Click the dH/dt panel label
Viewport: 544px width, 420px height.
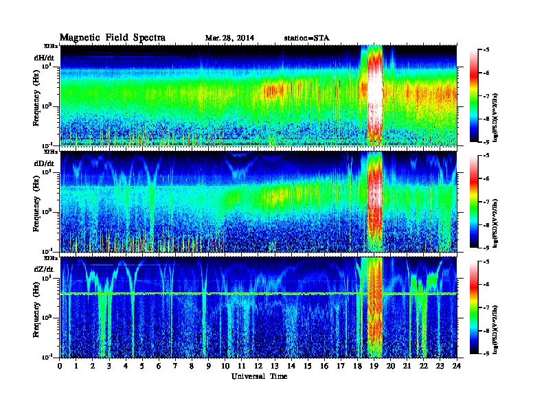44,58
